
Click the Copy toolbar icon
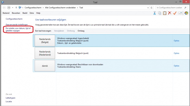(160, 13)
